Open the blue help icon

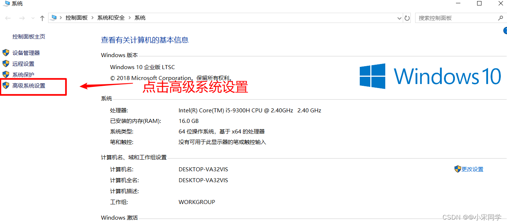(505, 31)
